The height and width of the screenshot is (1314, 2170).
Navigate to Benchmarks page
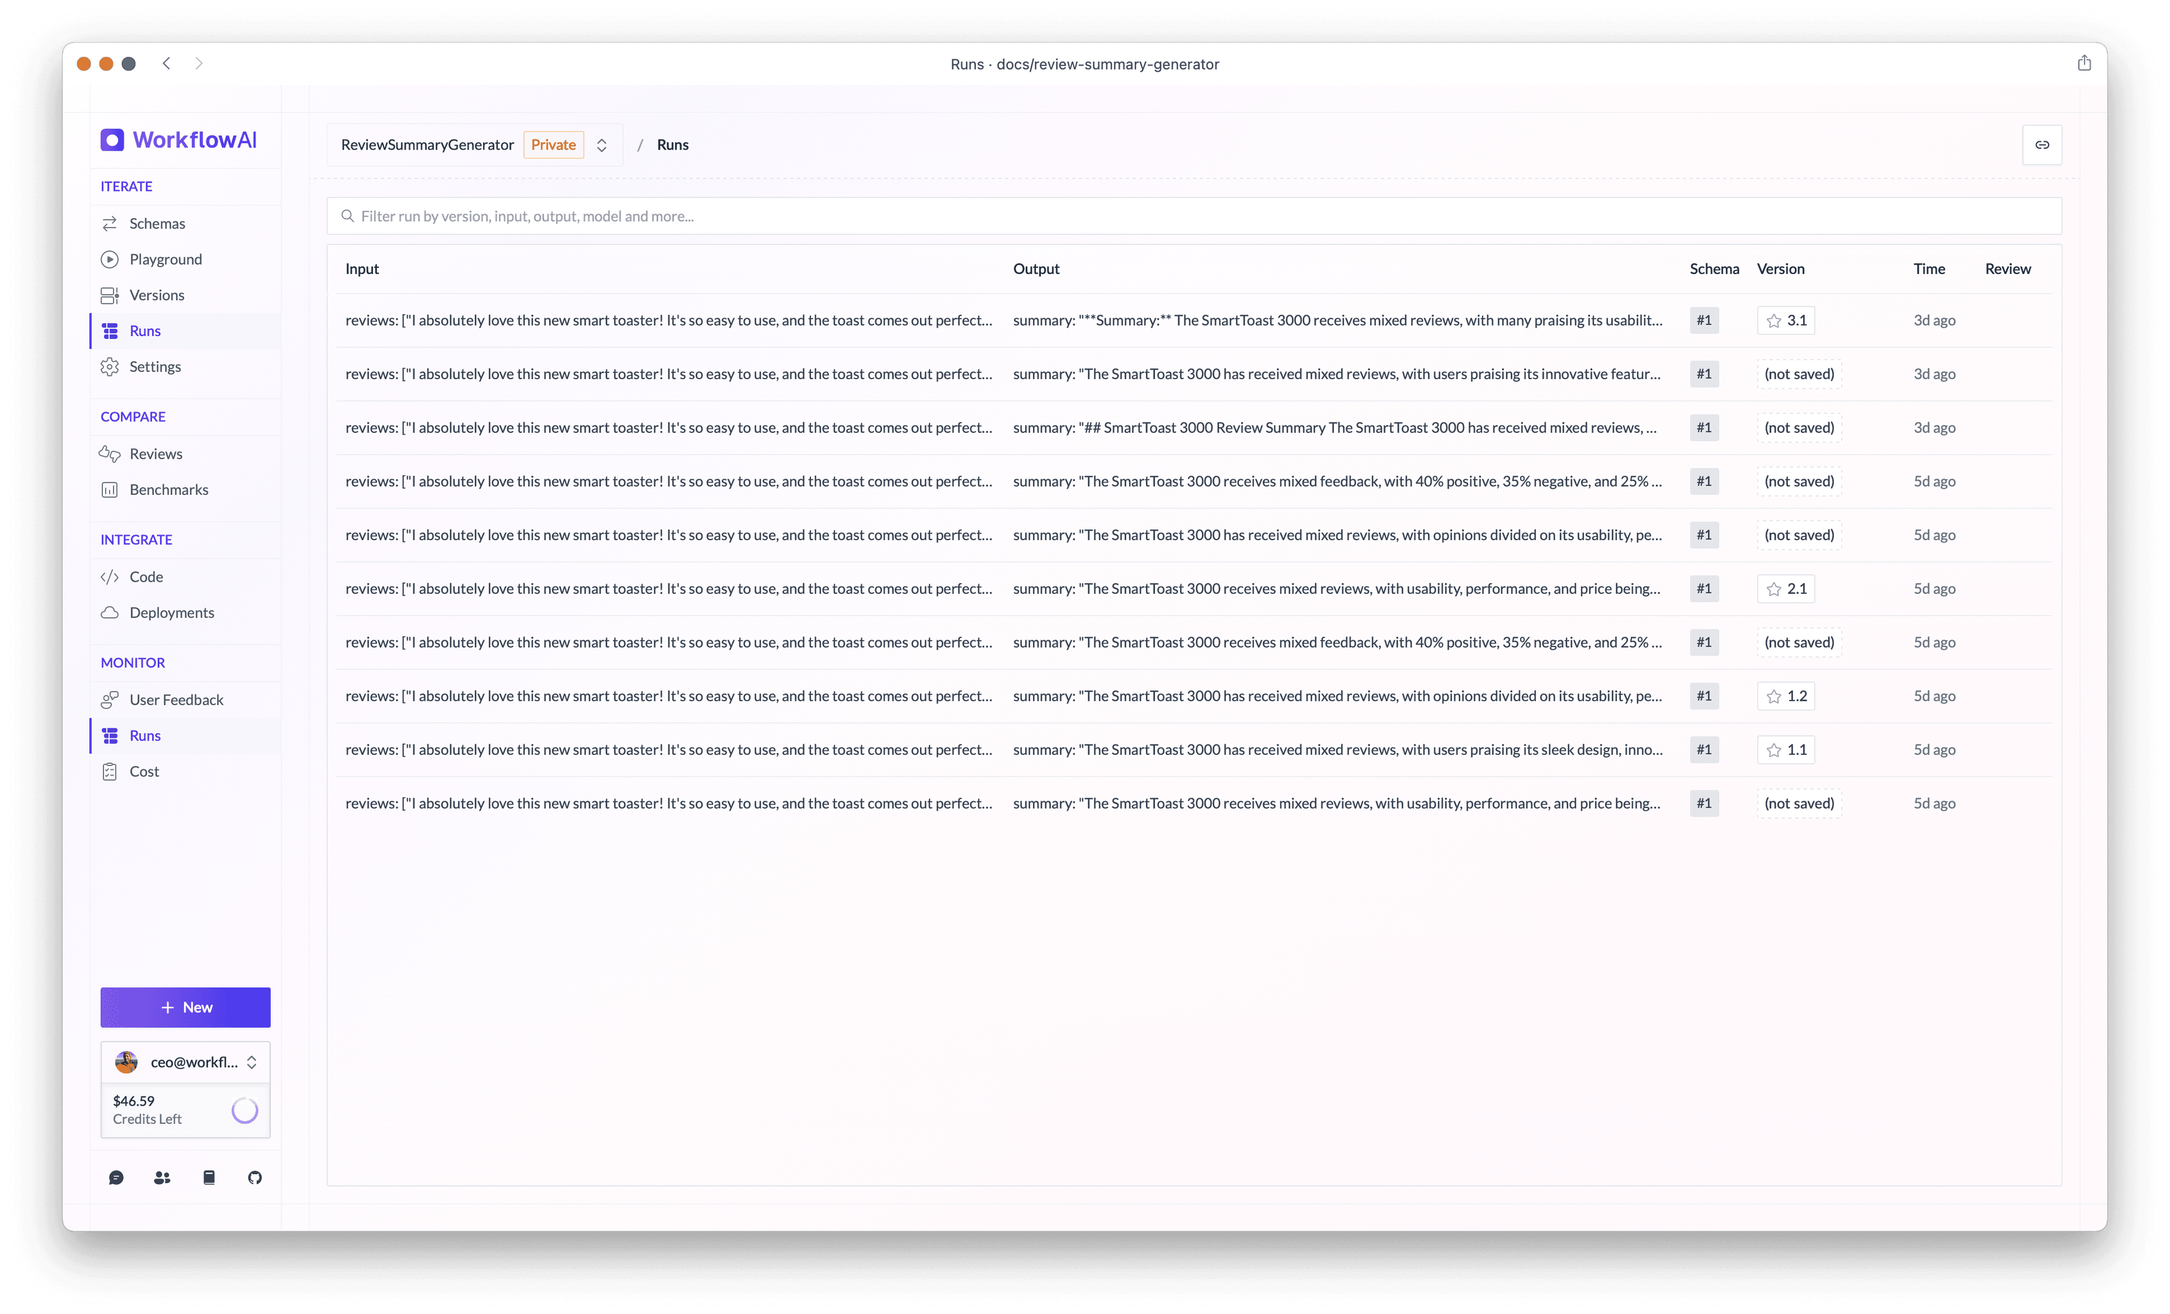click(168, 490)
